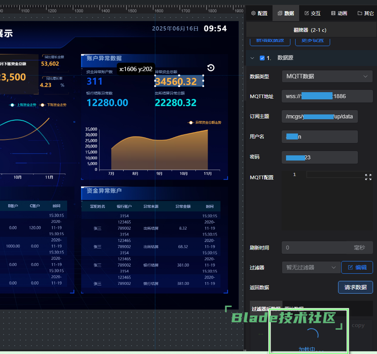This screenshot has height=354, width=377.
Task: Expand the MQTT配置 editor to fullscreen
Action: [x=368, y=177]
